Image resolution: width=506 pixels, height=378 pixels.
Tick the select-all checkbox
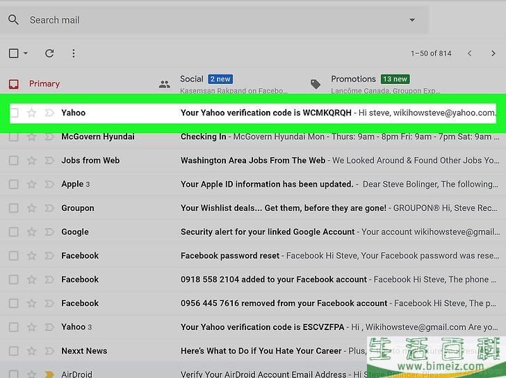tap(14, 53)
